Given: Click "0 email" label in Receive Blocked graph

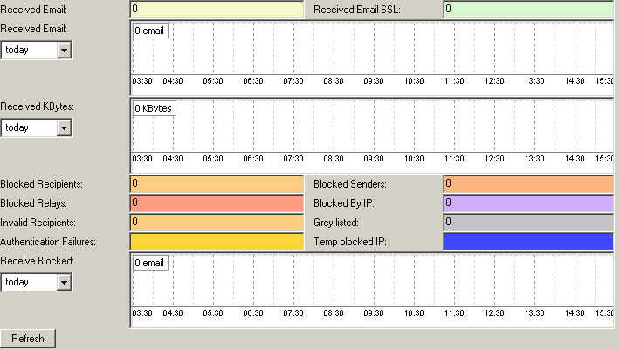Looking at the screenshot, I should (150, 263).
